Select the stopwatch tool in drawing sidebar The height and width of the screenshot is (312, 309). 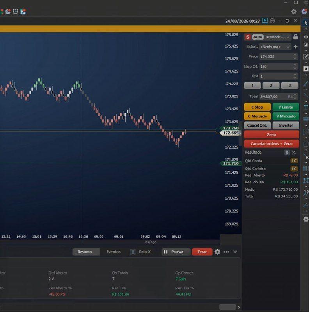coord(306,44)
